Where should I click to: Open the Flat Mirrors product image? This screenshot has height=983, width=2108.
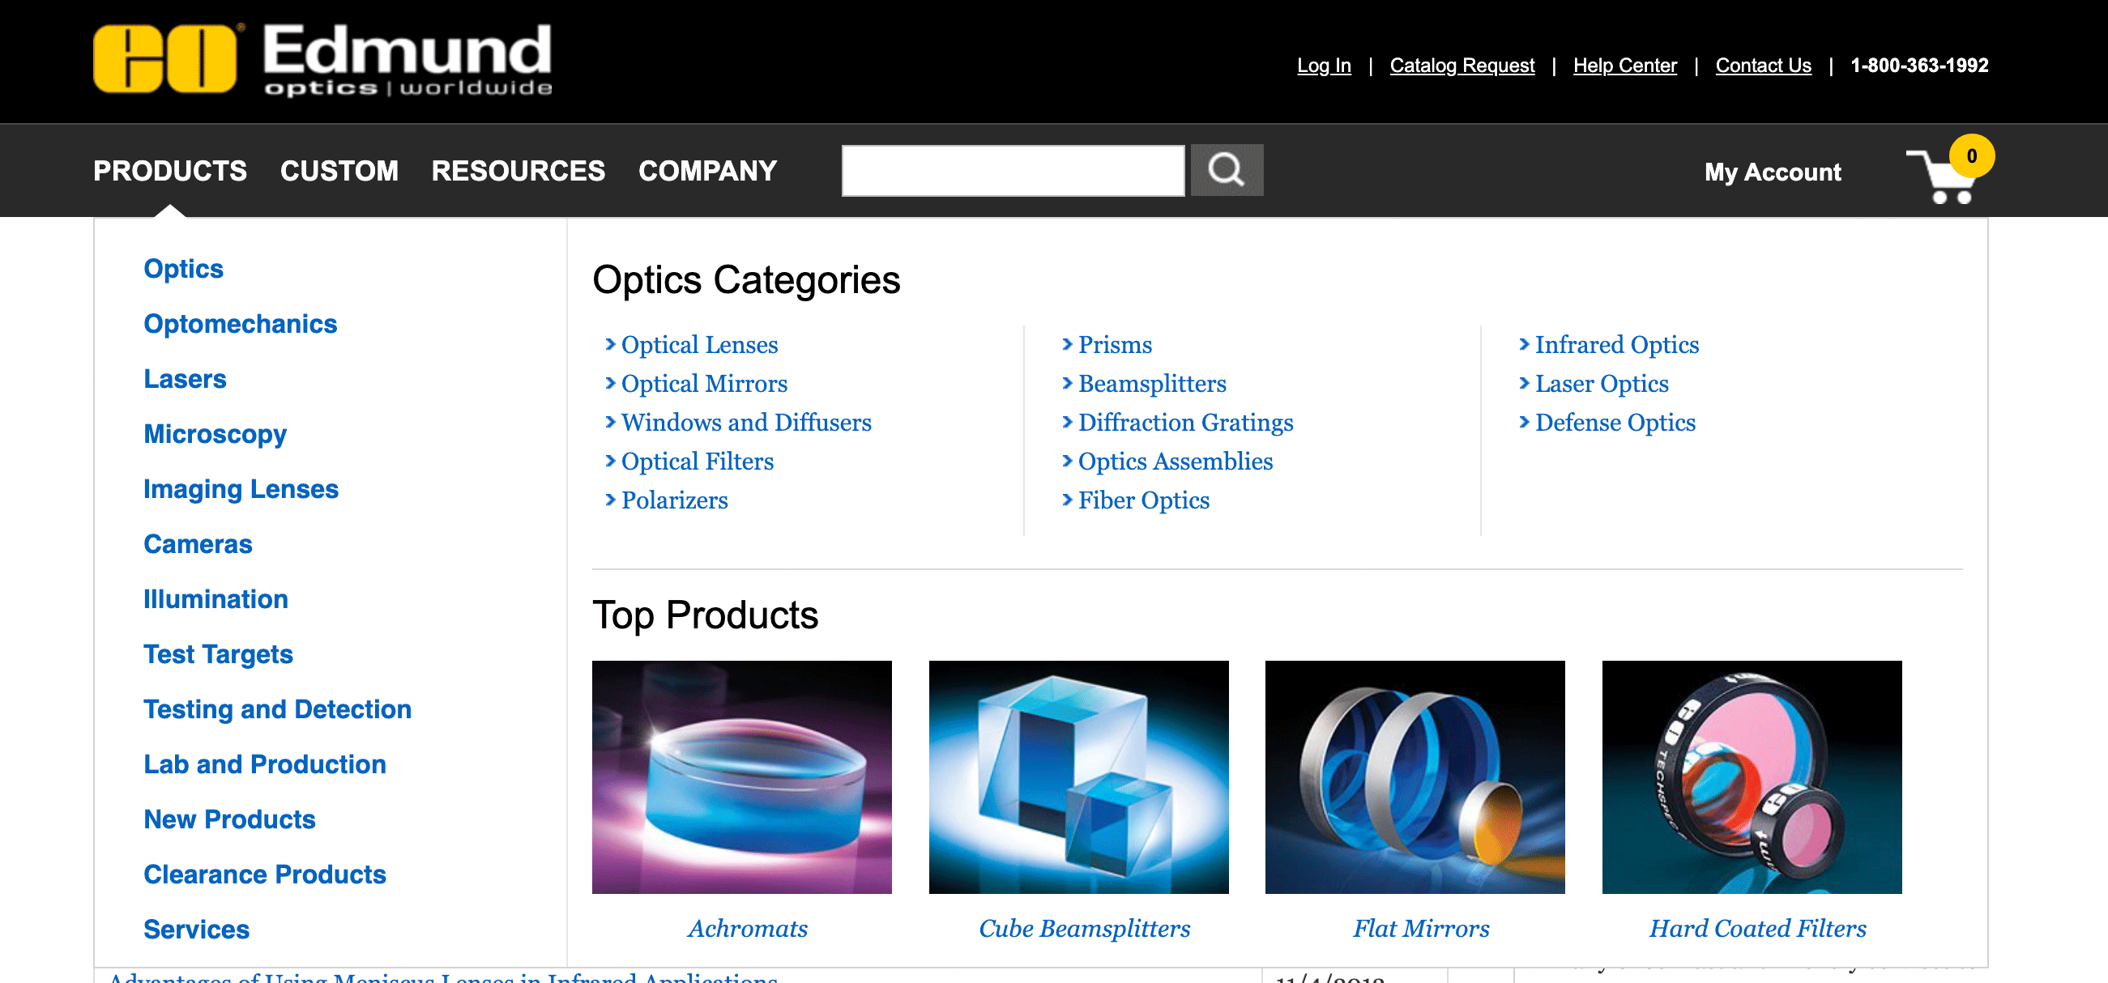pyautogui.click(x=1414, y=776)
